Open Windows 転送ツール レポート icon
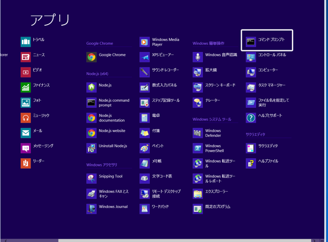This screenshot has width=328, height=242. [x=198, y=178]
